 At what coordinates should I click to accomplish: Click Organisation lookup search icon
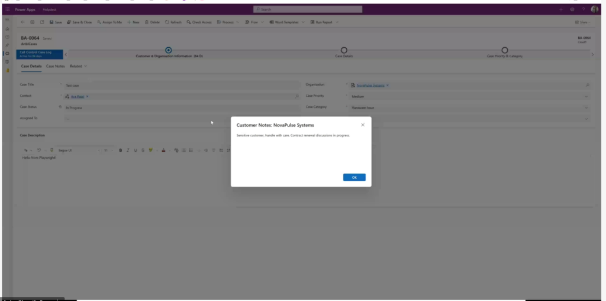click(588, 85)
